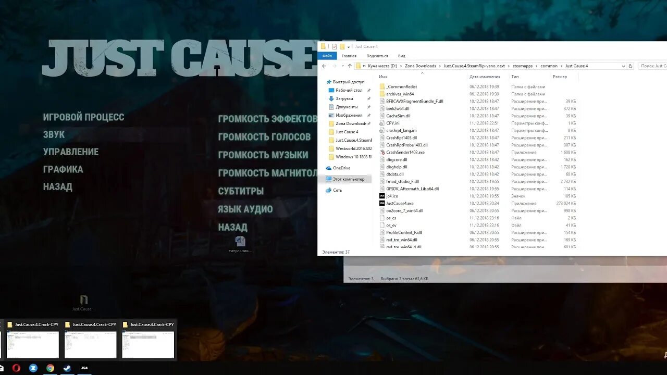Open the ЗВУК settings in the game menu

(x=54, y=134)
